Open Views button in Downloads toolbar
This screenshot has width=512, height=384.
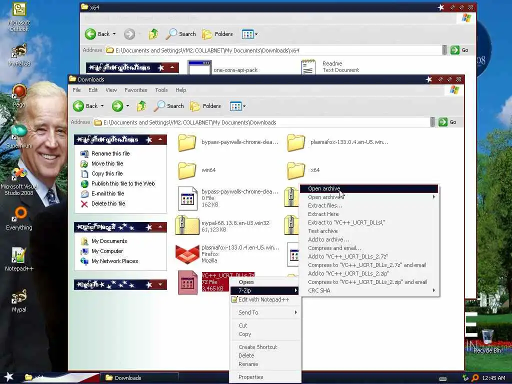[235, 106]
